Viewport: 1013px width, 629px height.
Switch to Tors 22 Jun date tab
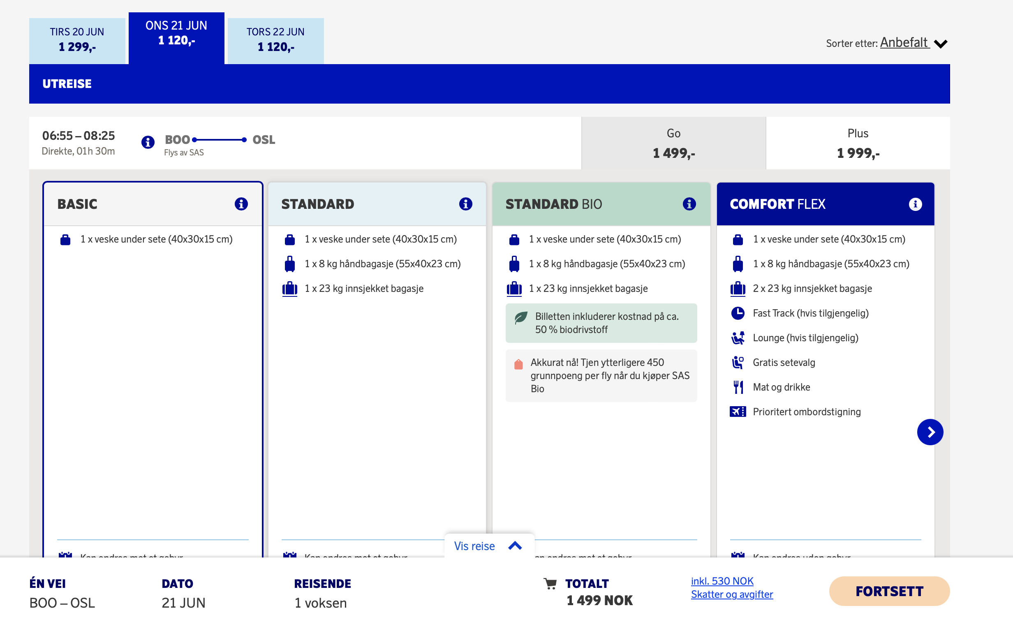pyautogui.click(x=276, y=41)
